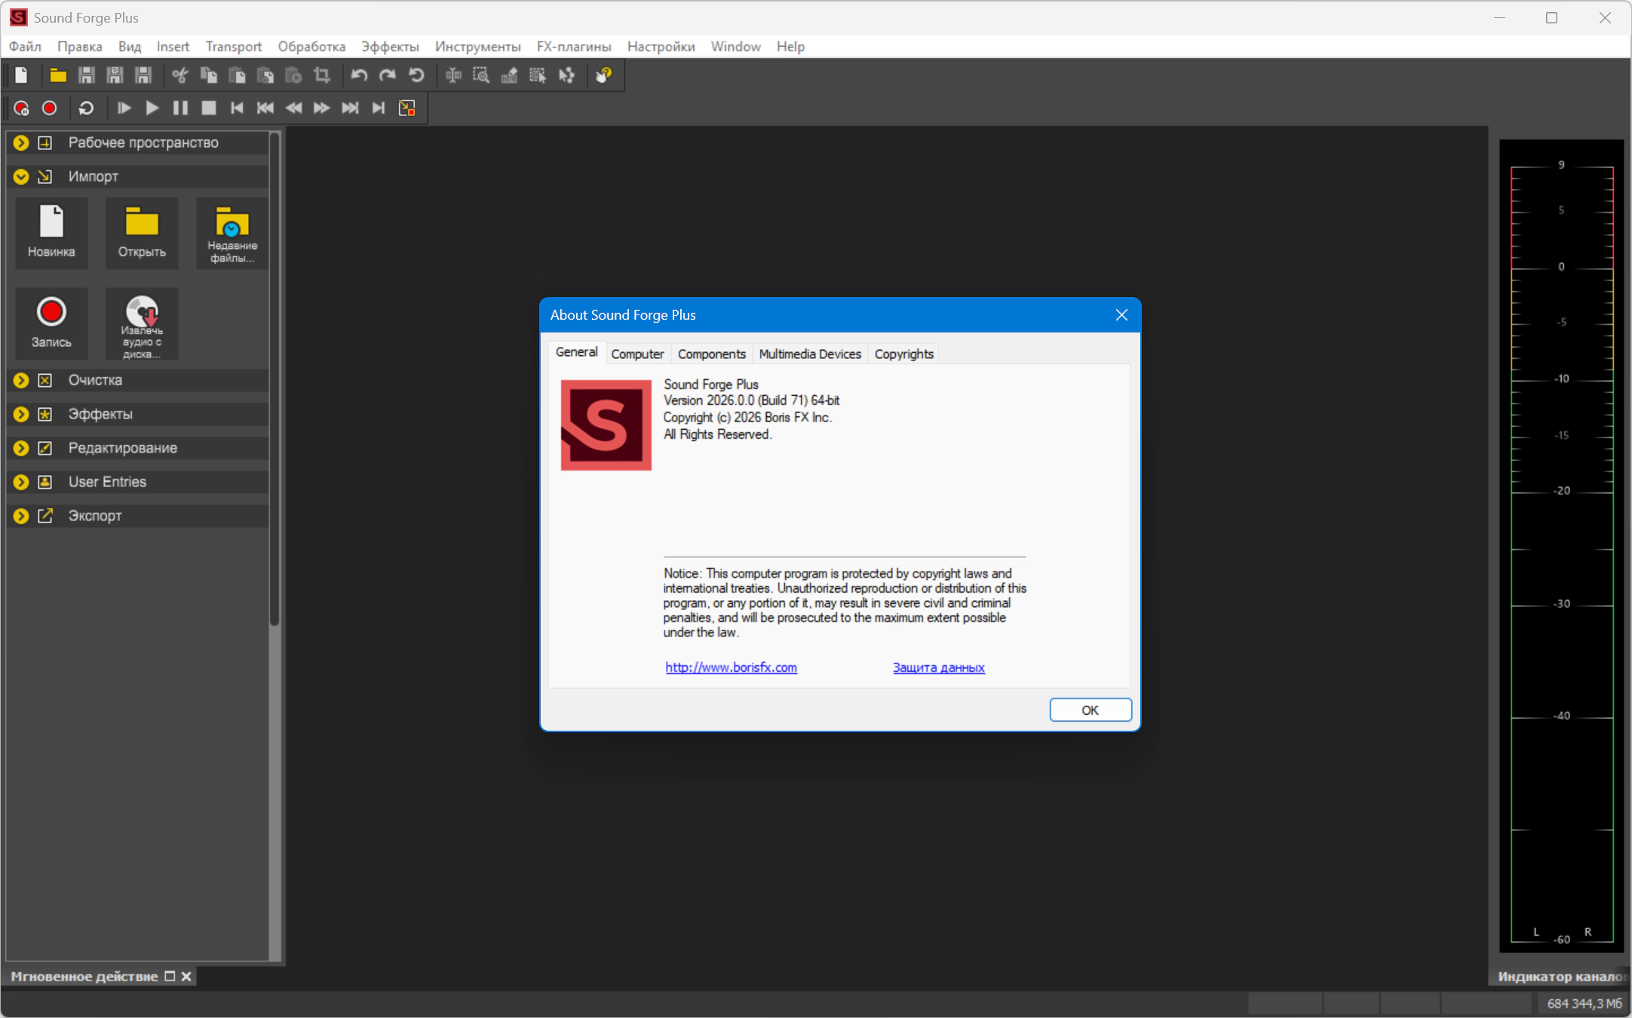Screen dimensions: 1632x1018
Task: Click the Go to End transport button
Action: (x=379, y=109)
